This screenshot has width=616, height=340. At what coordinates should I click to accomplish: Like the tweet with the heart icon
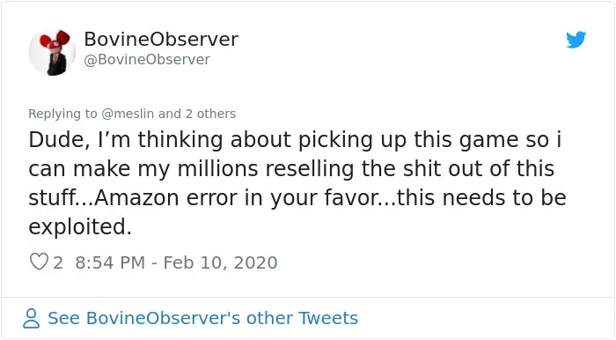[x=39, y=262]
